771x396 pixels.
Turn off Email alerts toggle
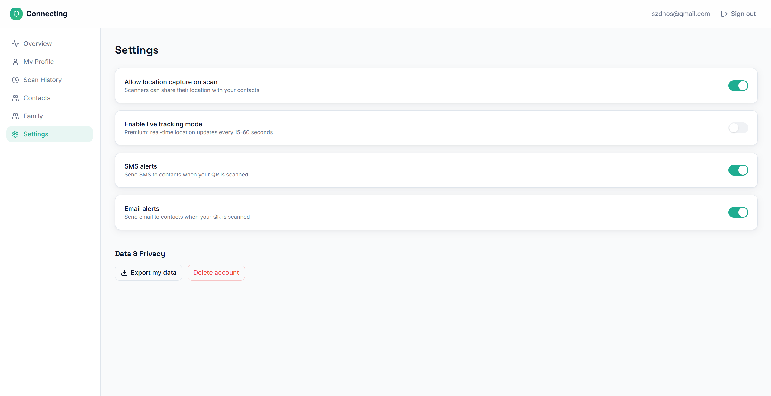(x=738, y=212)
